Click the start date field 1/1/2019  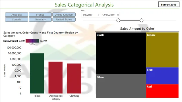tap(90, 15)
